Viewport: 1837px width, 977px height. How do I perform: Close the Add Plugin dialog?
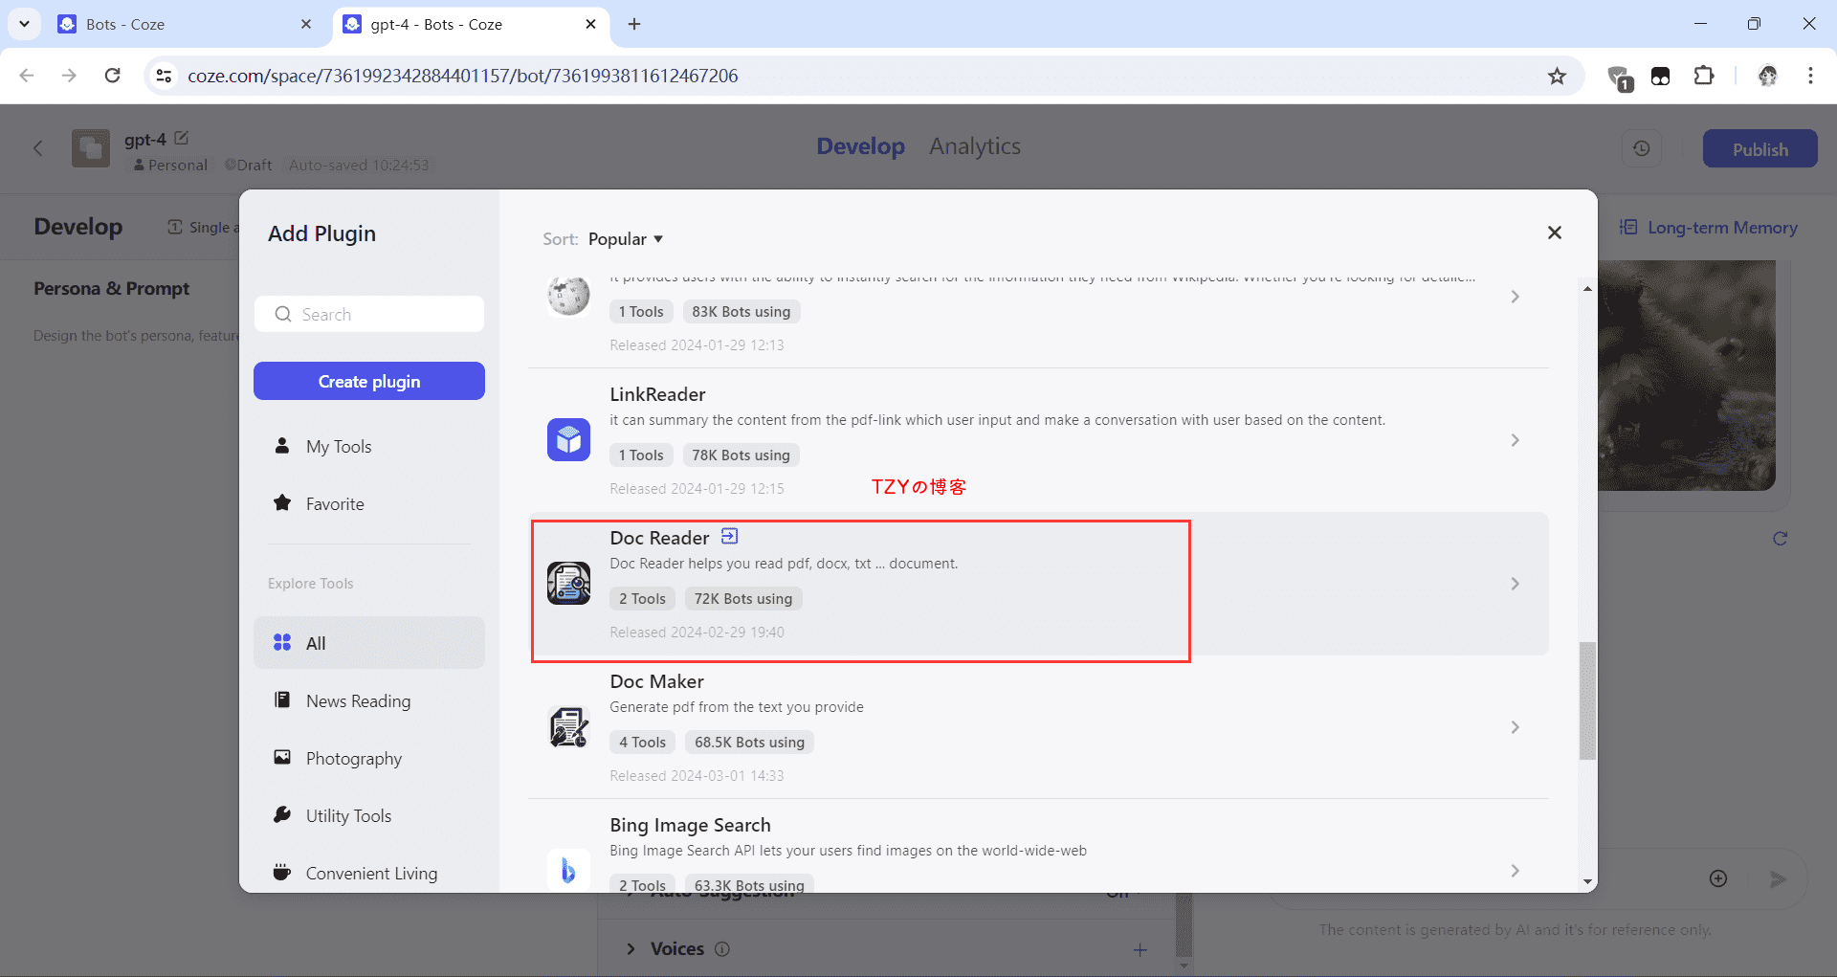point(1554,233)
